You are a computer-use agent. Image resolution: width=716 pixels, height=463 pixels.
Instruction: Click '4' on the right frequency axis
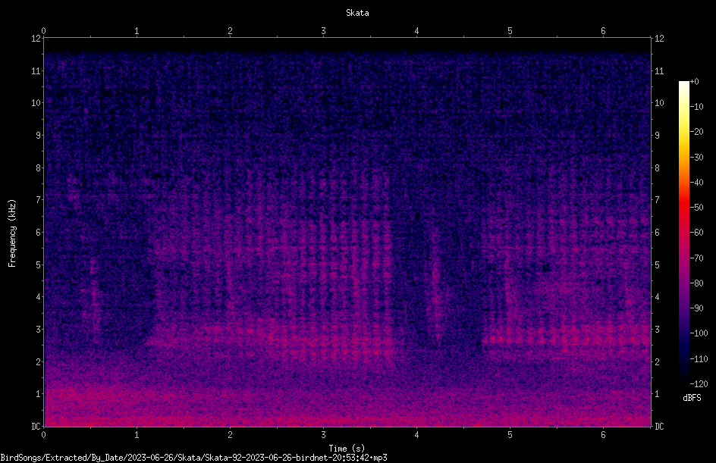[657, 297]
